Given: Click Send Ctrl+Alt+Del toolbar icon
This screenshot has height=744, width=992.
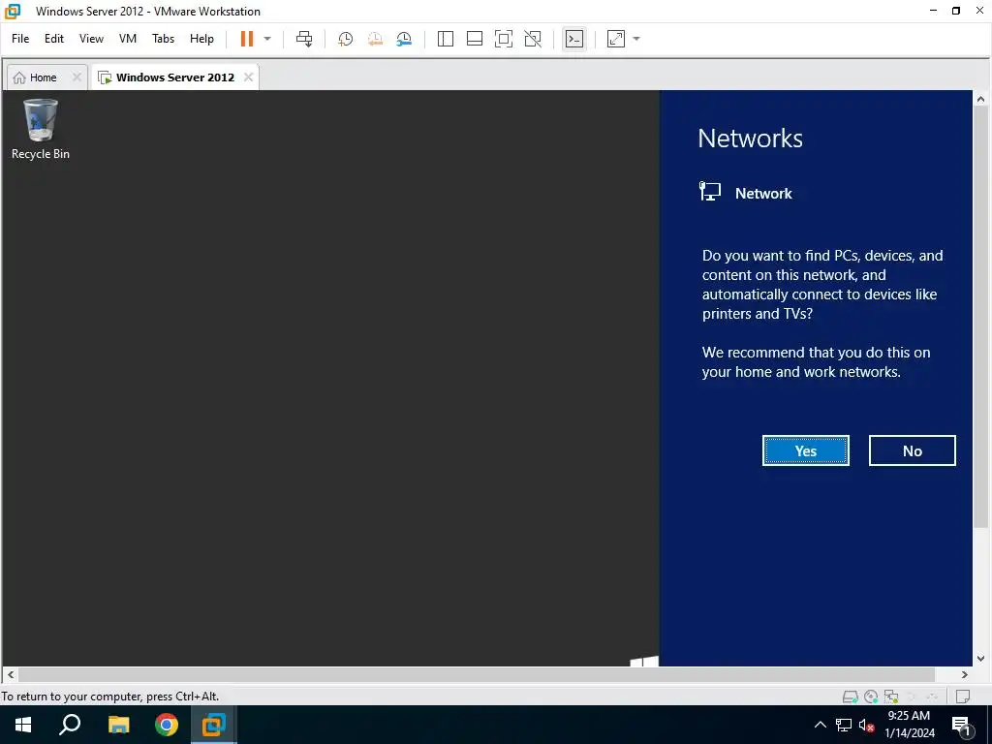Looking at the screenshot, I should (304, 39).
